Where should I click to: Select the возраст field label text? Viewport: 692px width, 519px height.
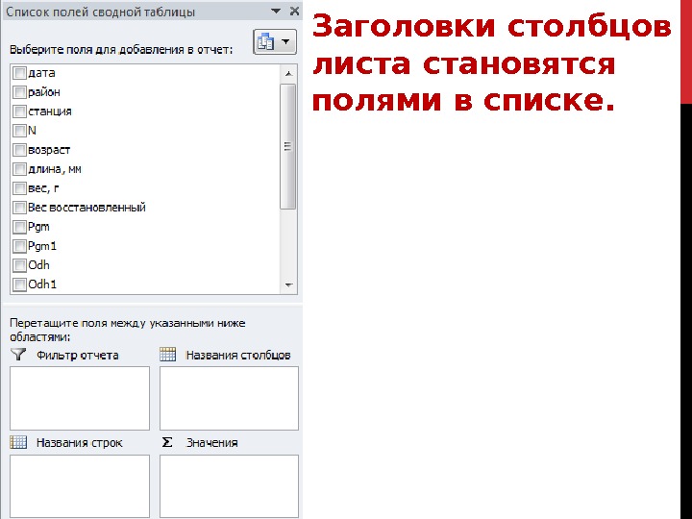(x=49, y=151)
